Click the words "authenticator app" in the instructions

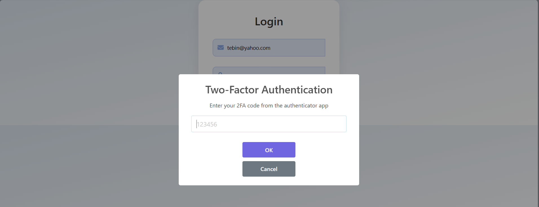[306, 105]
